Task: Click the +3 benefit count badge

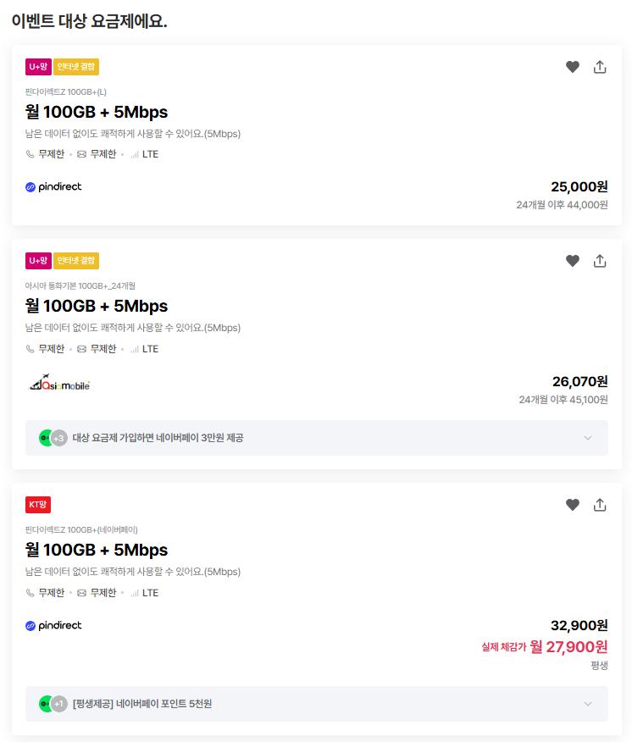Action: [58, 438]
